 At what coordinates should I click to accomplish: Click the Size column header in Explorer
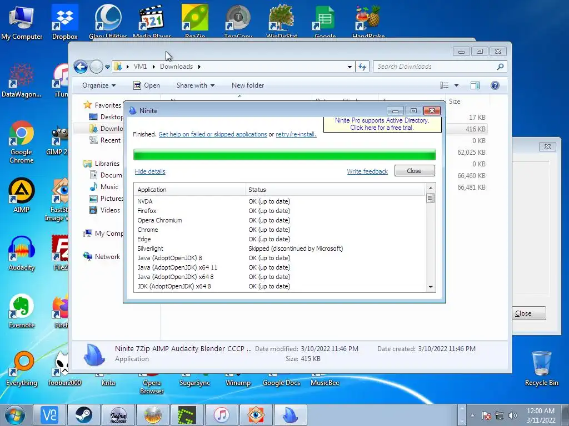468,102
